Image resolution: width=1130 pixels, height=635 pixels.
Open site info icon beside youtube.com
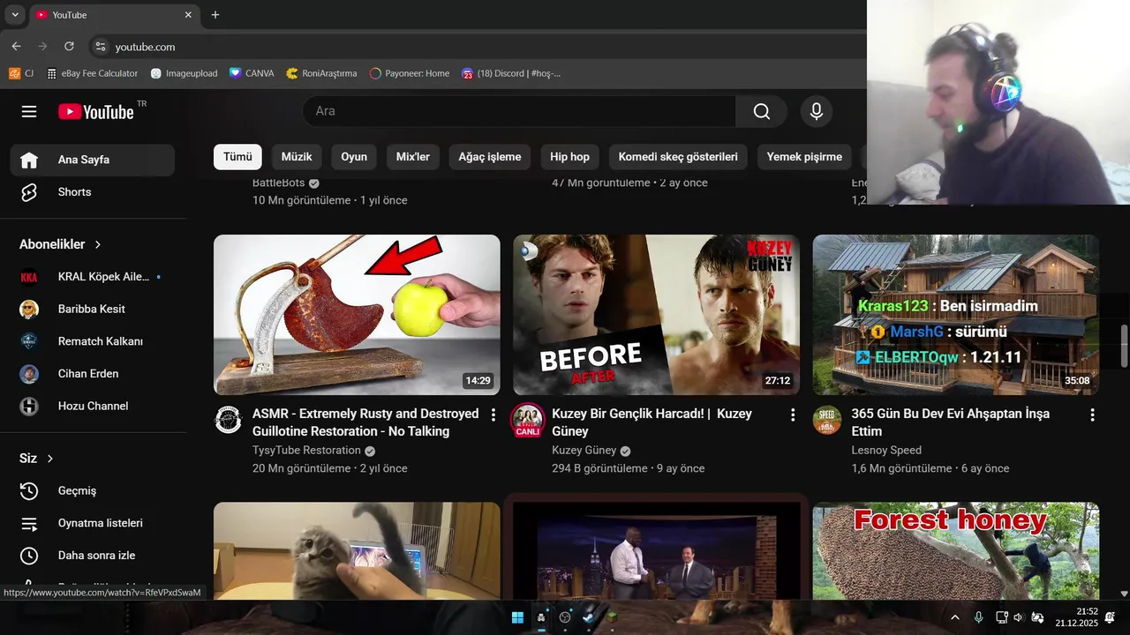point(100,47)
